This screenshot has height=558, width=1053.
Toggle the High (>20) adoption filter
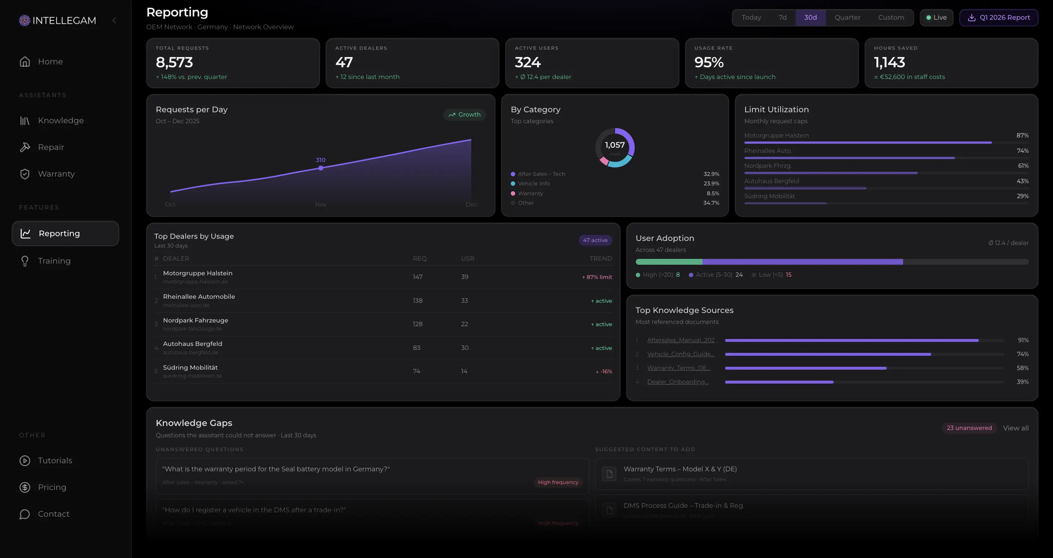click(x=657, y=274)
